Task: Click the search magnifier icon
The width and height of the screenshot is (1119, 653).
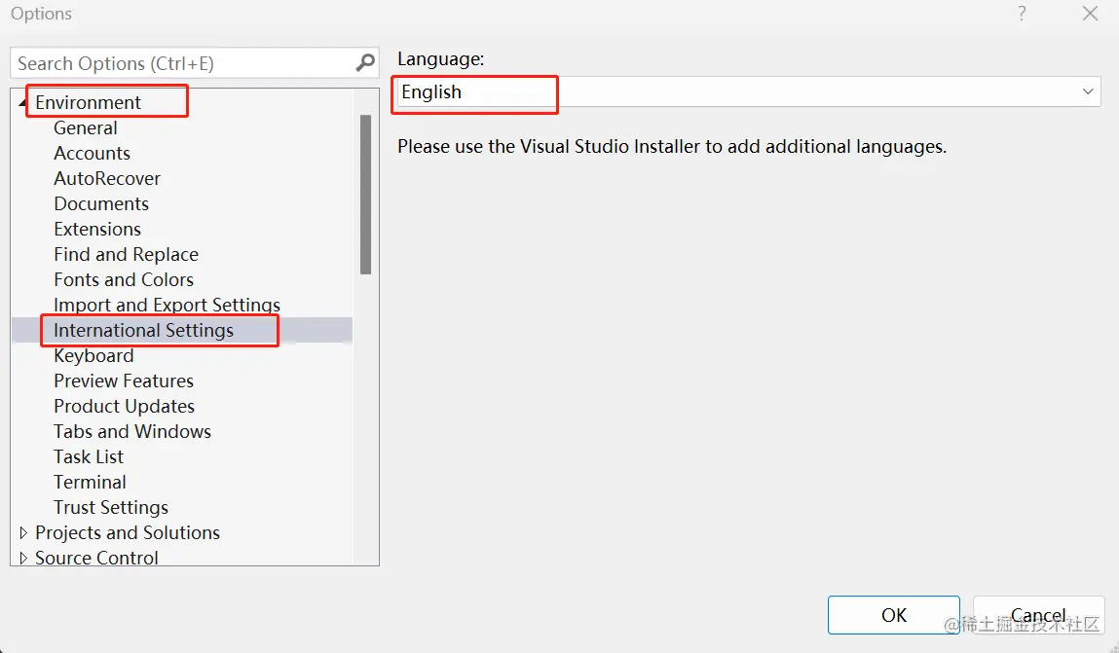Action: (364, 63)
